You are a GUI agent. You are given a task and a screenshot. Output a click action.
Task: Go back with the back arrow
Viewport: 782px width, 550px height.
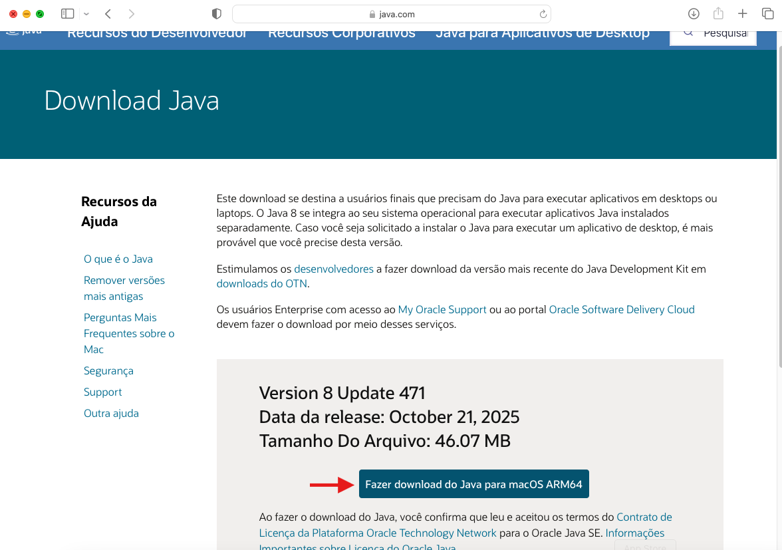(108, 14)
